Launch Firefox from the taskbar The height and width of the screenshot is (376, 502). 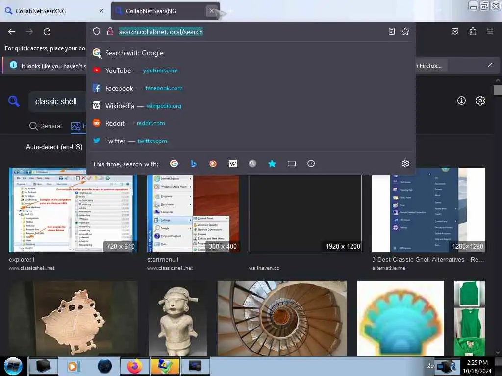tap(135, 366)
